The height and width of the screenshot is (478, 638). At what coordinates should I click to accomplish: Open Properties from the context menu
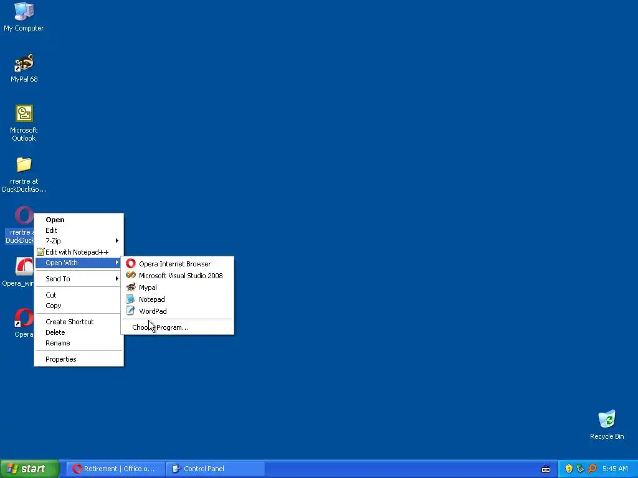click(79, 359)
